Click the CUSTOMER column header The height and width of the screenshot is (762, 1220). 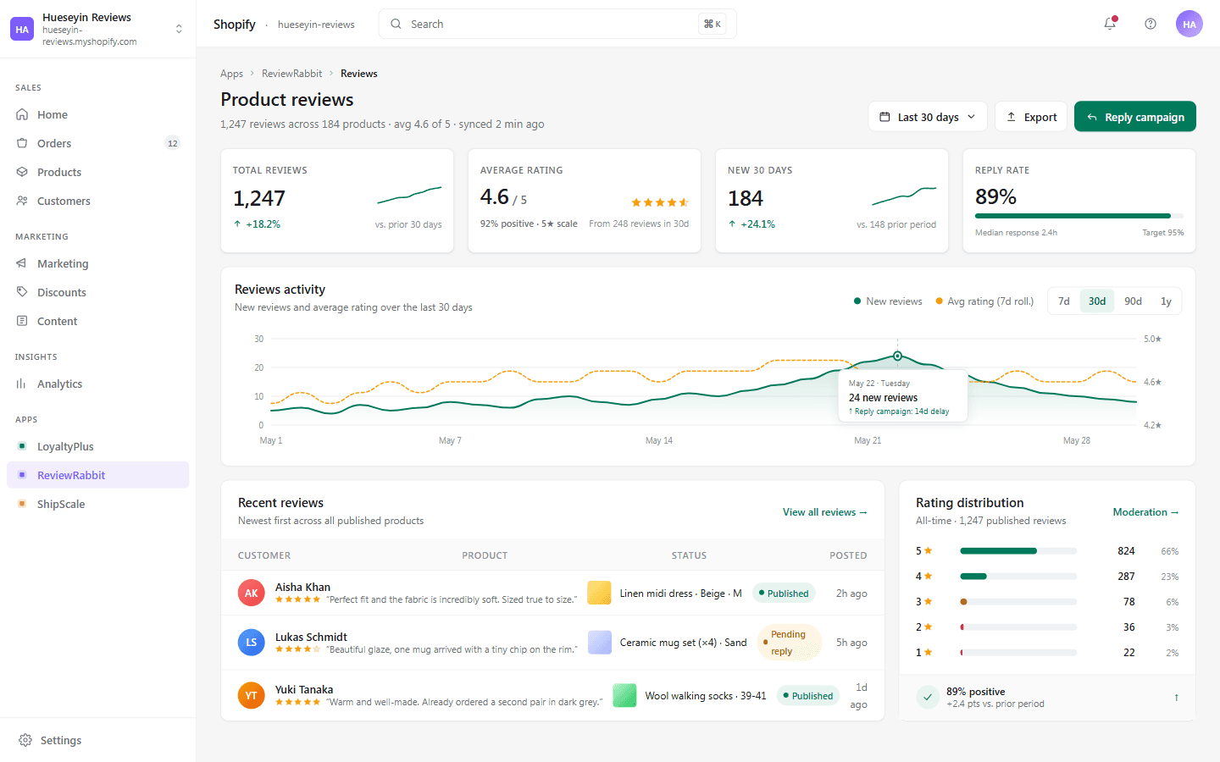coord(264,555)
